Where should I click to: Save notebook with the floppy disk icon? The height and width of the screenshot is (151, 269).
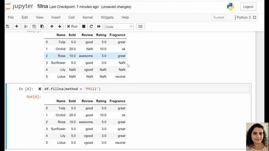[x=8, y=26]
